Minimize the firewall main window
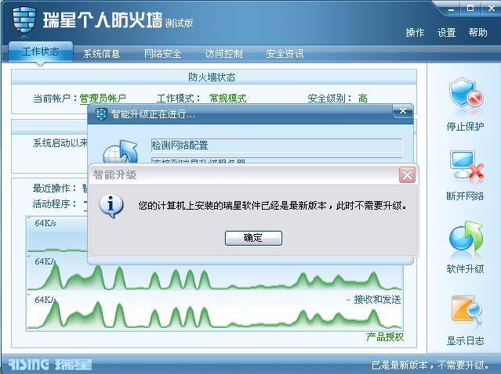Image resolution: width=501 pixels, height=374 pixels. click(x=451, y=9)
